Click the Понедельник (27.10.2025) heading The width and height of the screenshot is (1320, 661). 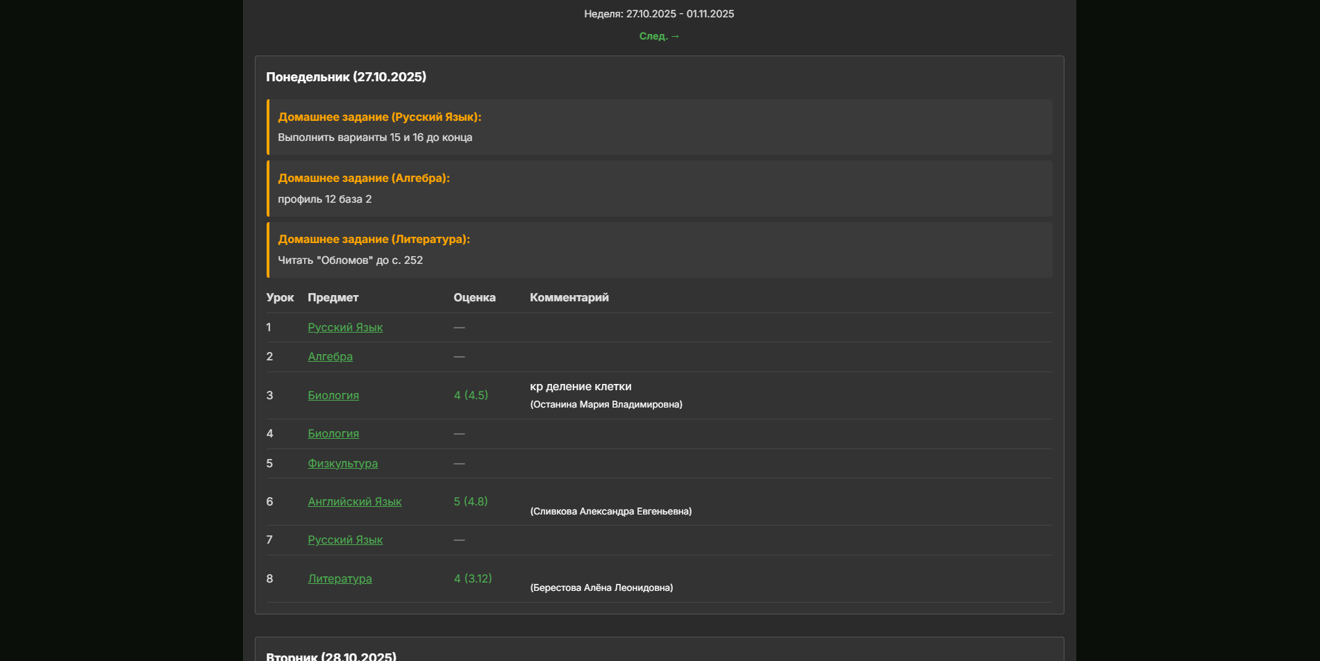click(346, 77)
